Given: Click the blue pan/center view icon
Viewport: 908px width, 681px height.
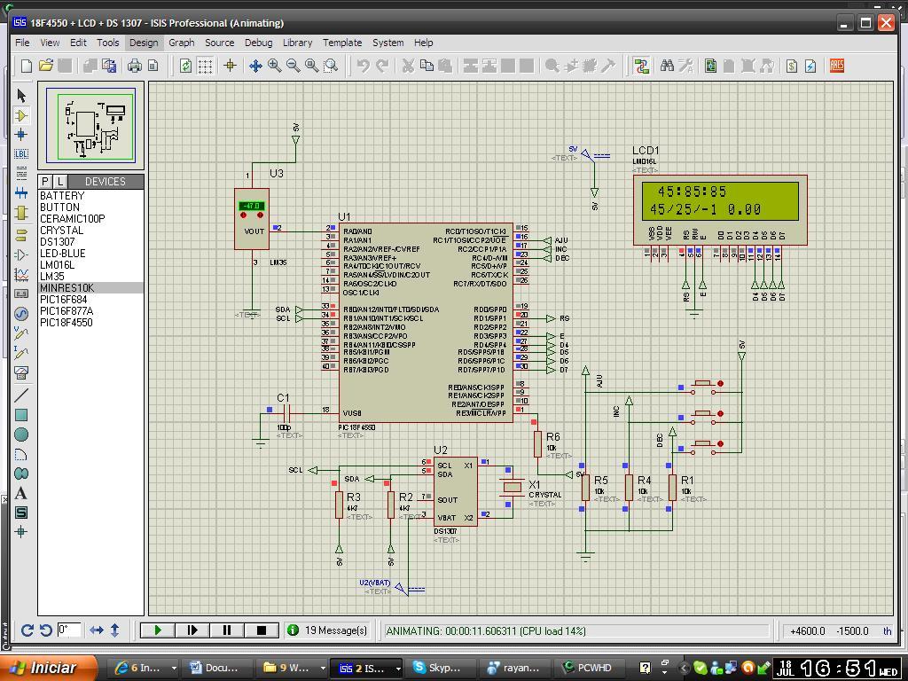Looking at the screenshot, I should (255, 66).
